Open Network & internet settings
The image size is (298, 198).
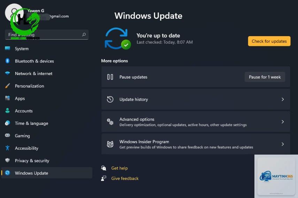tap(47, 74)
